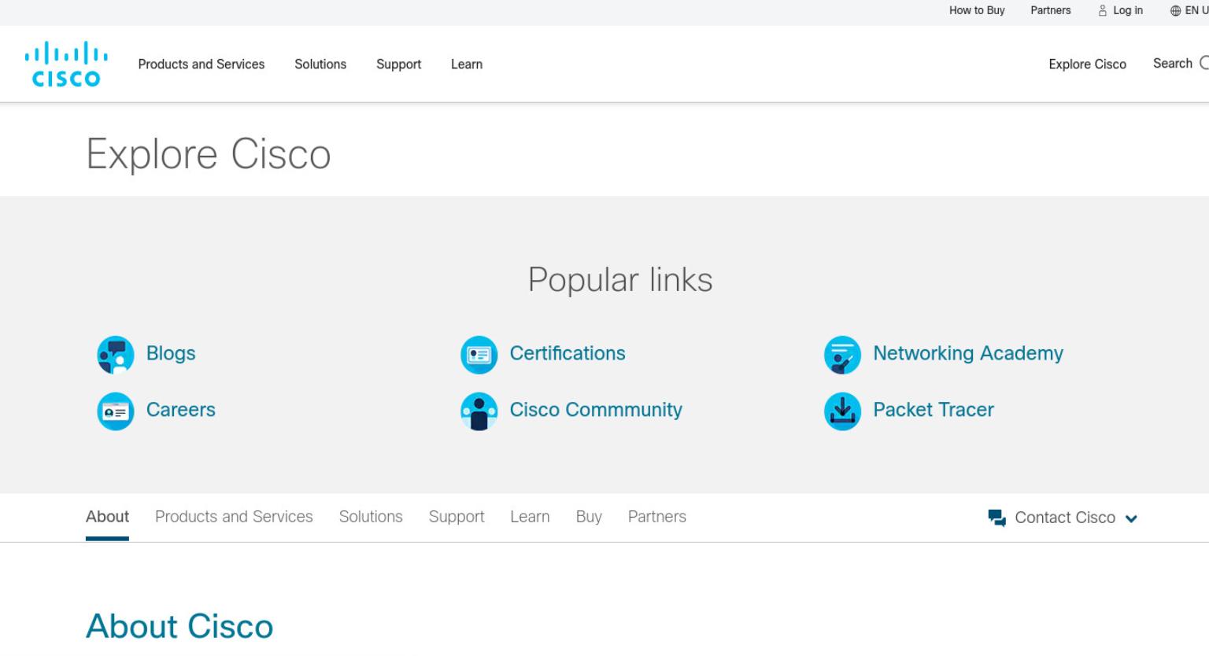Click the Contact Cisco chat icon
The width and height of the screenshot is (1209, 656).
tap(997, 518)
